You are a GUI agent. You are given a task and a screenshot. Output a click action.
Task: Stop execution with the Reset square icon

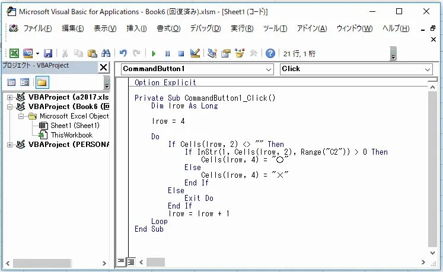[x=181, y=53]
